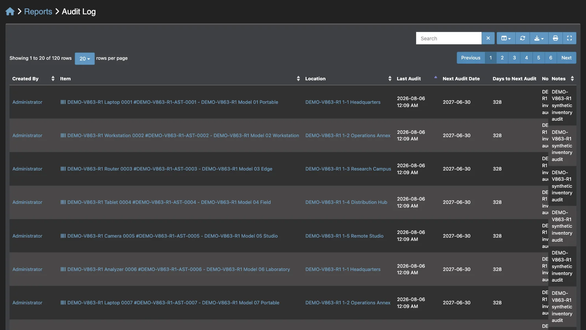Open Administrator link in Analyzer 0006 row
The height and width of the screenshot is (330, 586).
point(27,269)
